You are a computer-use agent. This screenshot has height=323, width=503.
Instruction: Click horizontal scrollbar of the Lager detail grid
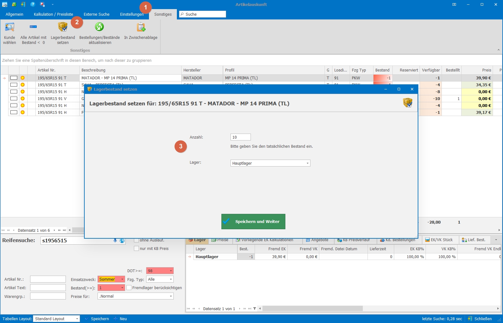pos(313,309)
